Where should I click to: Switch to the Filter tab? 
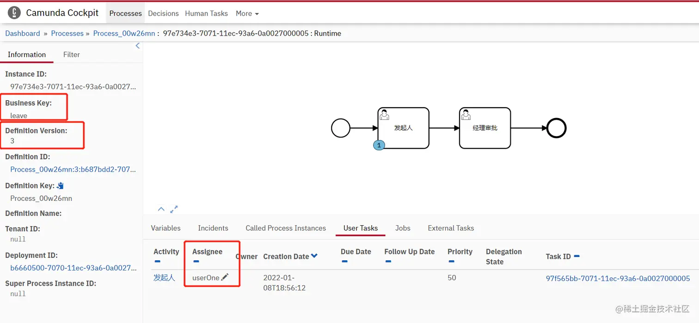coord(72,54)
